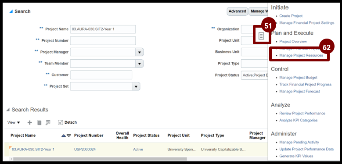Open Manage Pending Activity link
Viewport: 342px width, 164px height.
tap(299, 142)
